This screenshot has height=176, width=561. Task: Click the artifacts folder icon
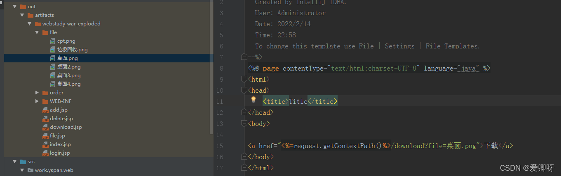30,15
